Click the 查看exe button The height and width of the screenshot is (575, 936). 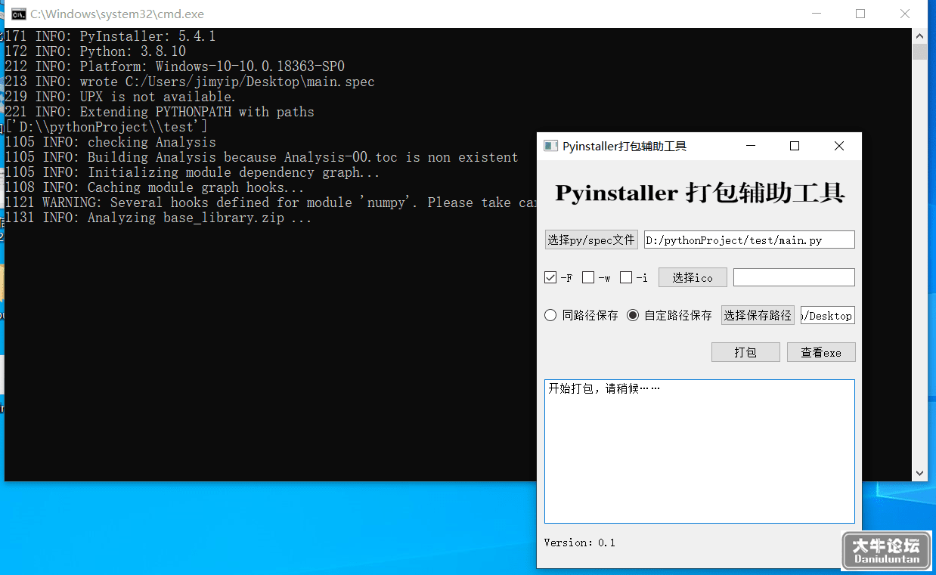pos(821,352)
